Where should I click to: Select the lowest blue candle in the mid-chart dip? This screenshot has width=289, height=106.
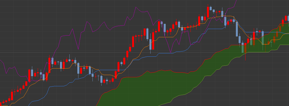pyautogui.click(x=101, y=79)
